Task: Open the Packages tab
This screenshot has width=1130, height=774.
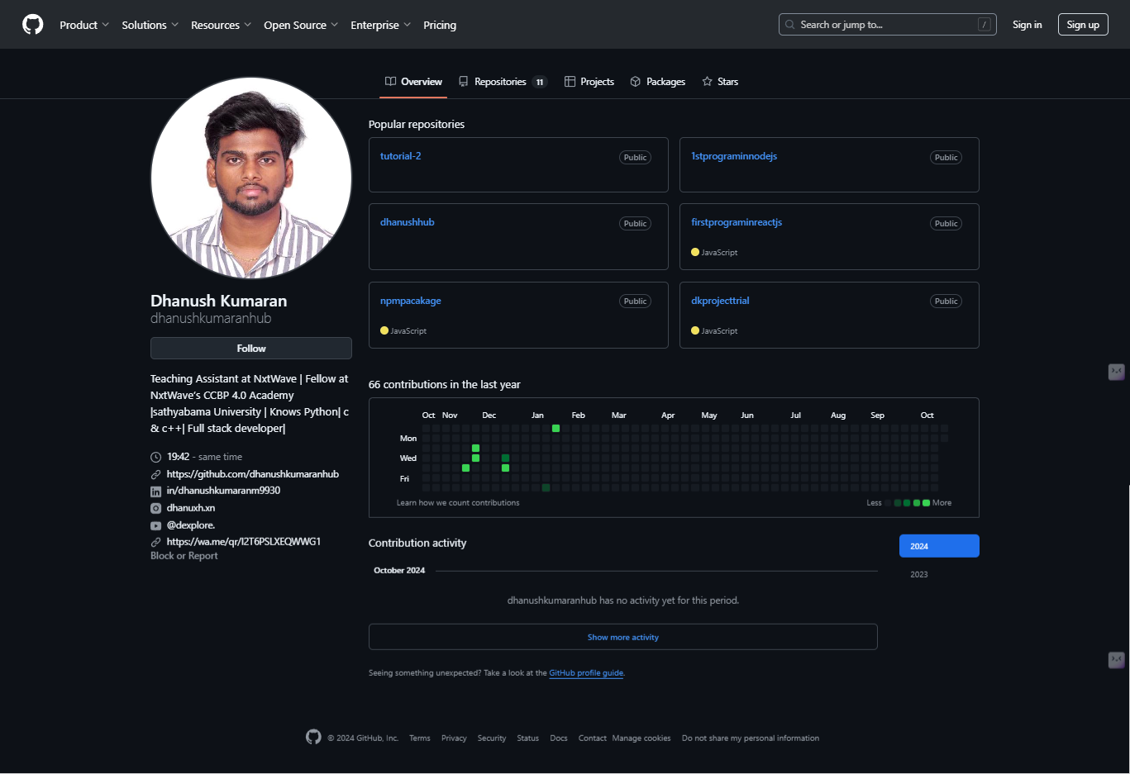Action: pyautogui.click(x=658, y=82)
